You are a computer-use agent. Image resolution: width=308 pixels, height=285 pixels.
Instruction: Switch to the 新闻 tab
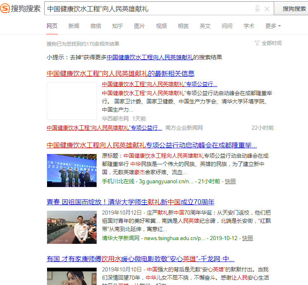point(74,26)
